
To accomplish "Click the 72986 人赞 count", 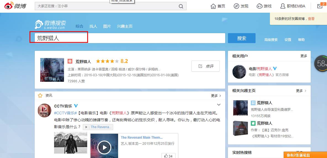I will (x=76, y=81).
